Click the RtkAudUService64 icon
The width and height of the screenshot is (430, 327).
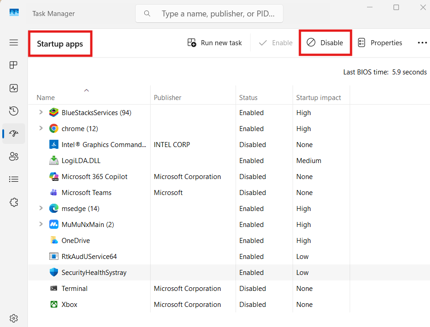tap(54, 256)
